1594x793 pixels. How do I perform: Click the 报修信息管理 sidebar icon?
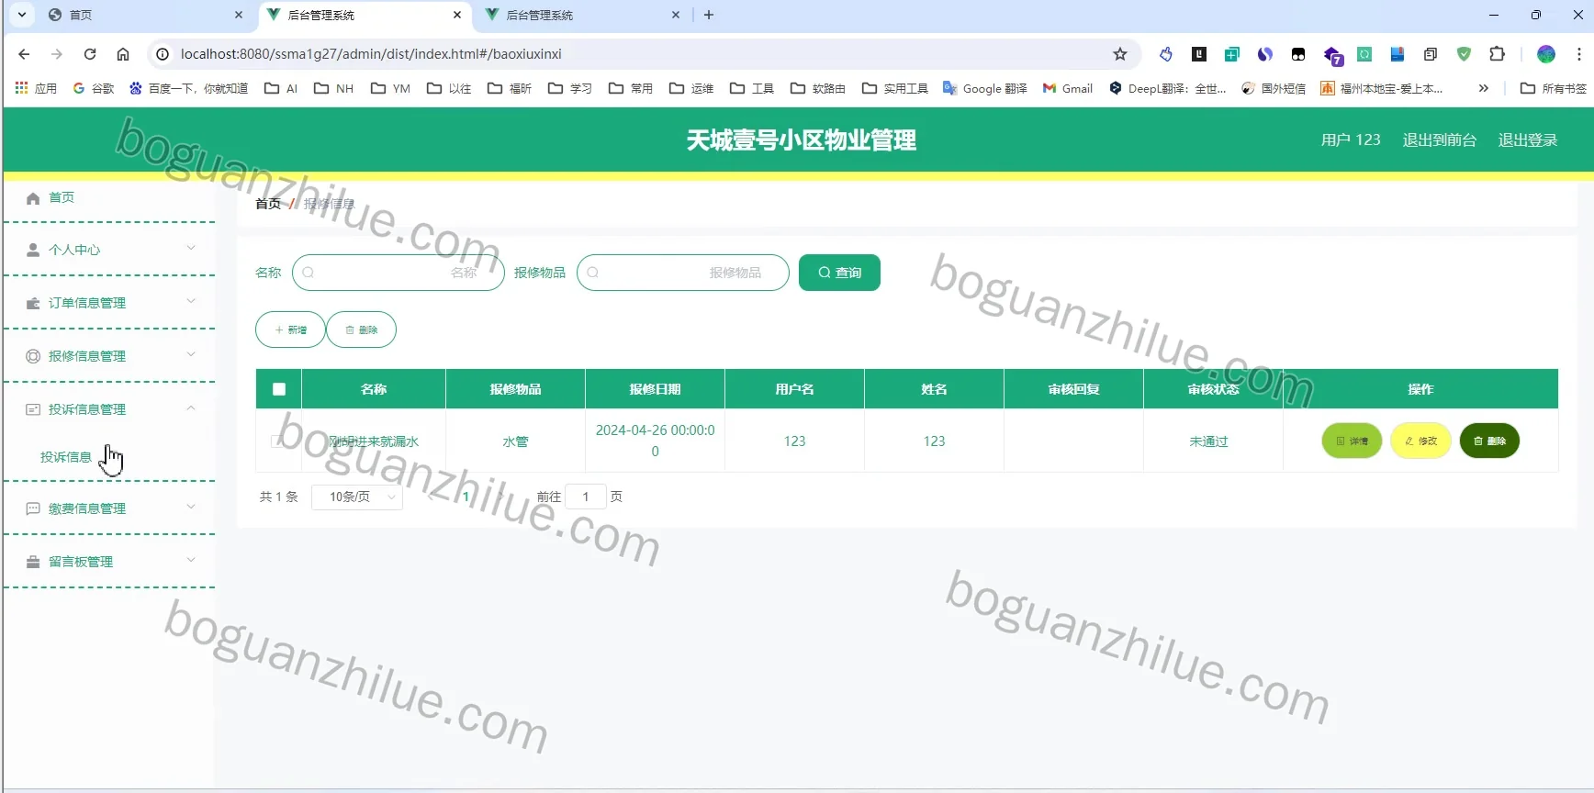point(33,356)
